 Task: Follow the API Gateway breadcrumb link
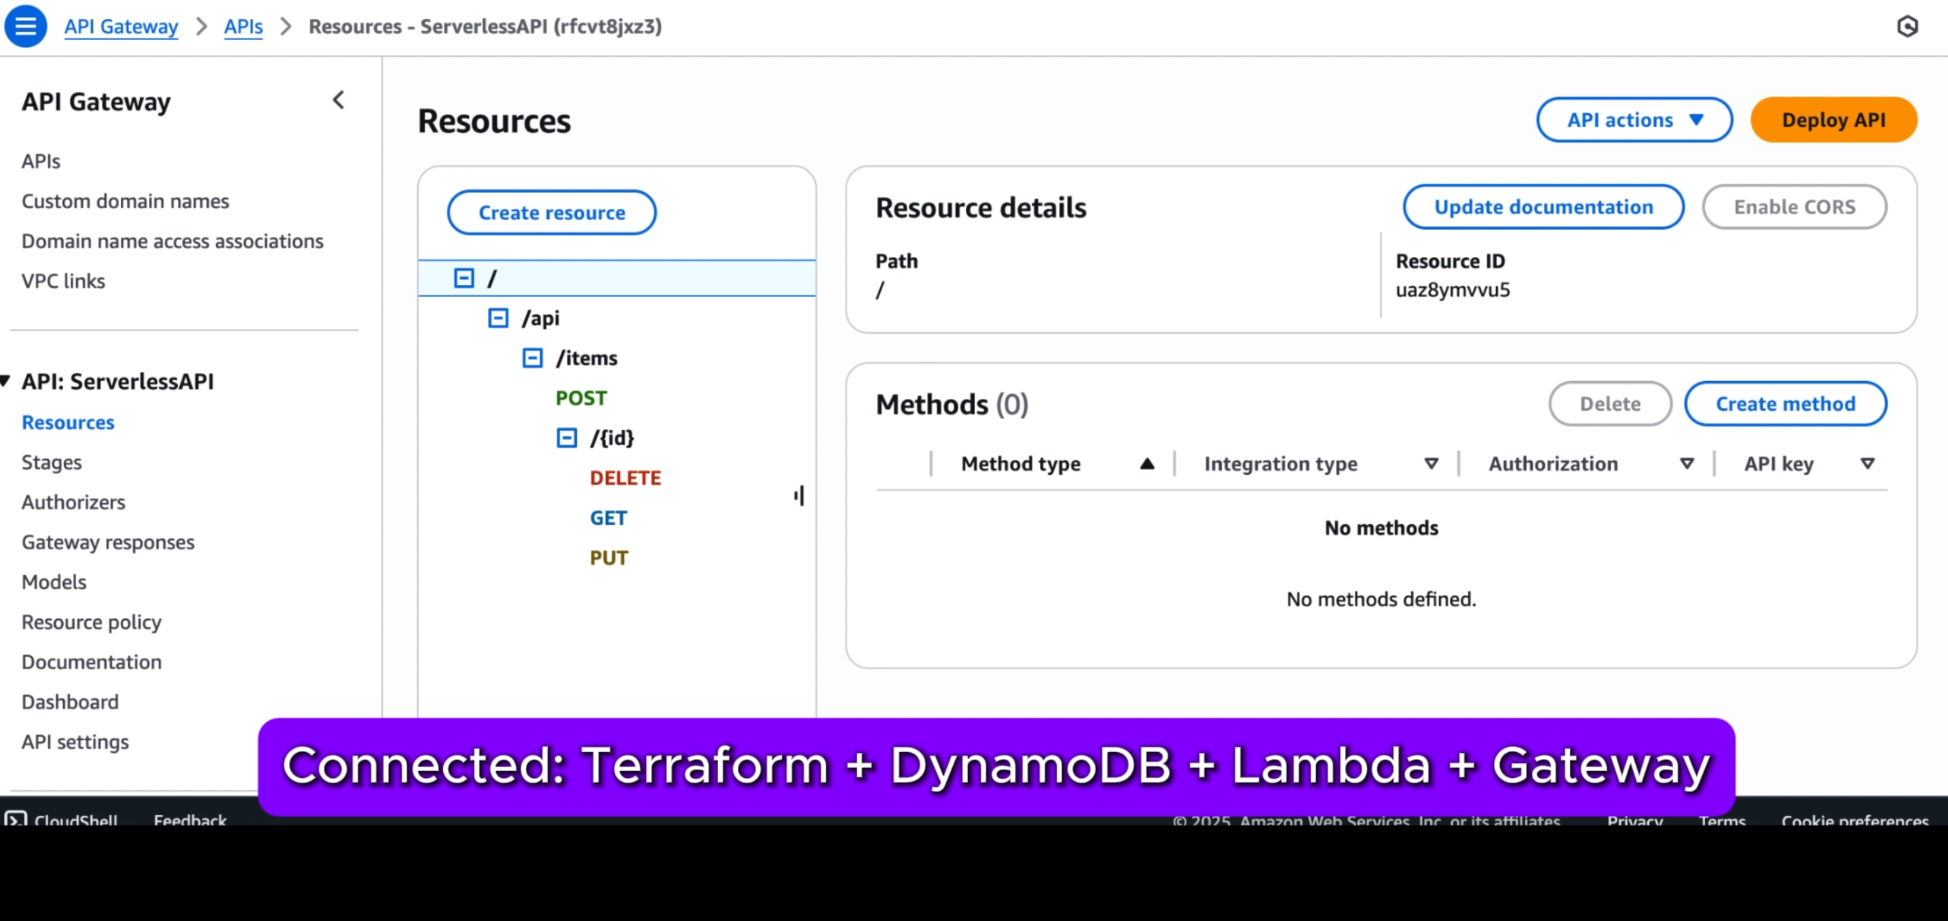pyautogui.click(x=121, y=26)
